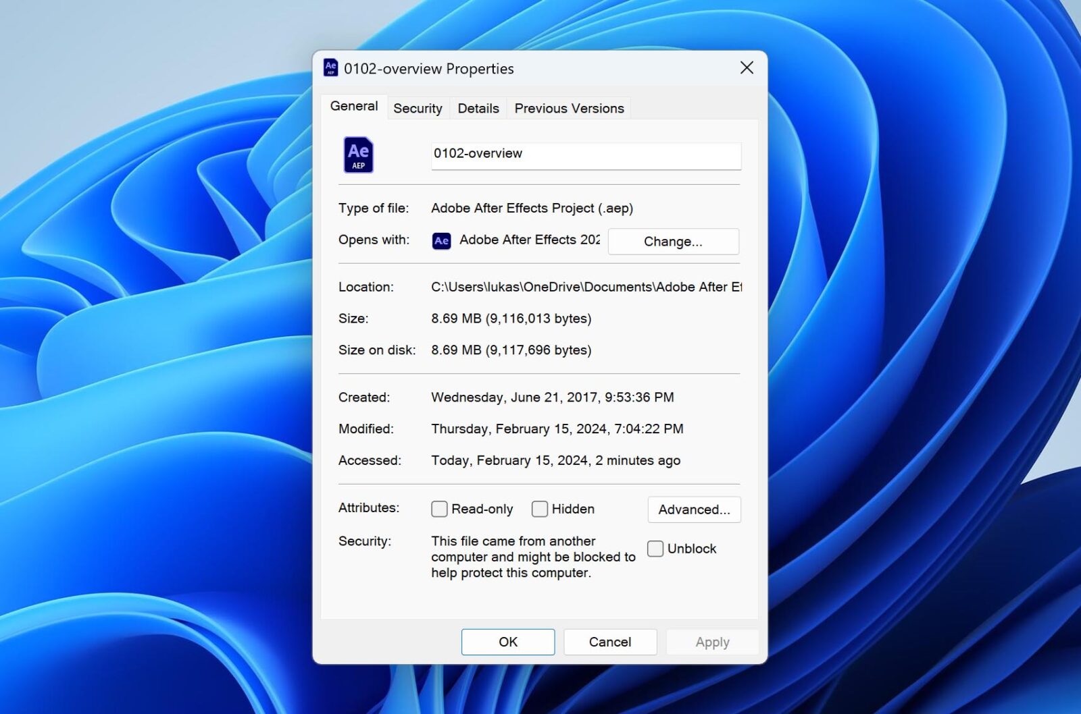Select the 0102-overview filename field
The image size is (1081, 714).
[585, 155]
